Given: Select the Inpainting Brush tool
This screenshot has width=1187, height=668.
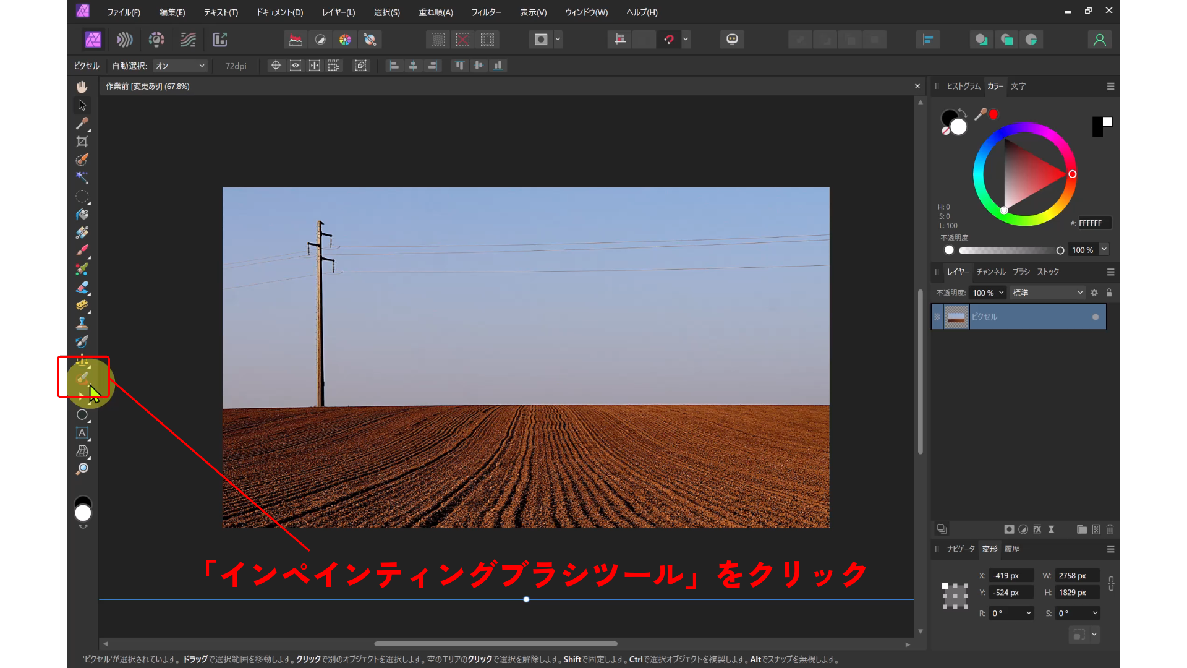Looking at the screenshot, I should [82, 378].
